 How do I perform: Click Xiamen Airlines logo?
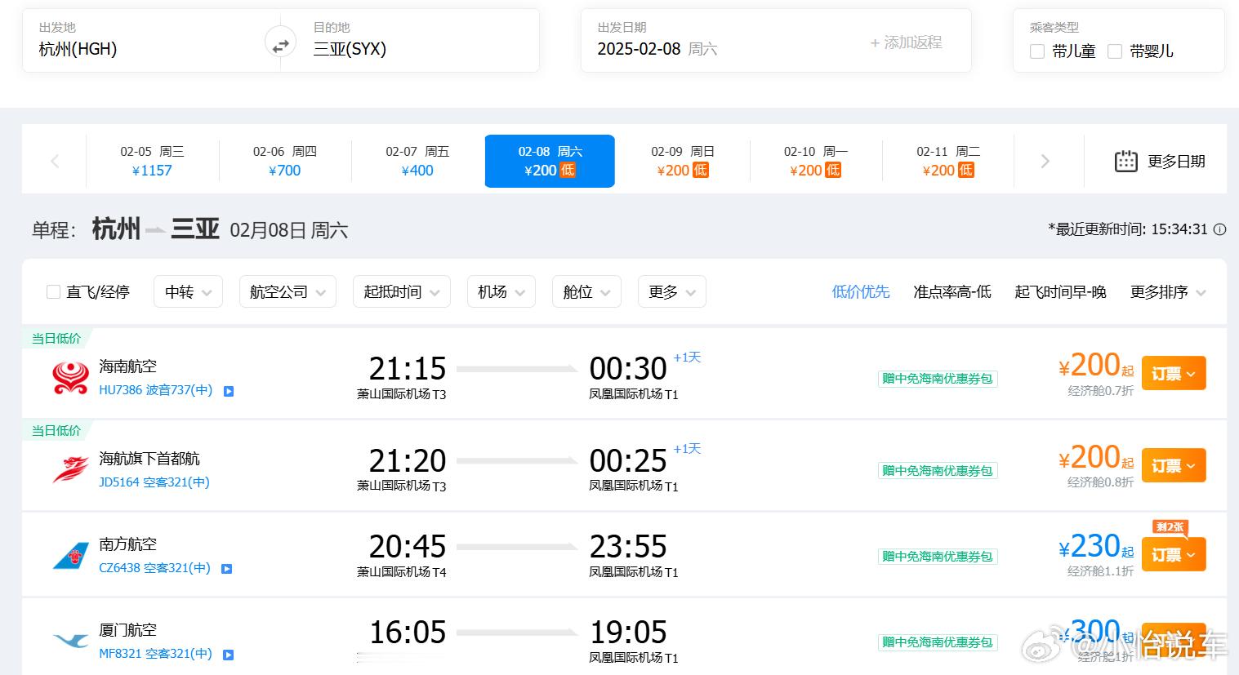tap(70, 641)
